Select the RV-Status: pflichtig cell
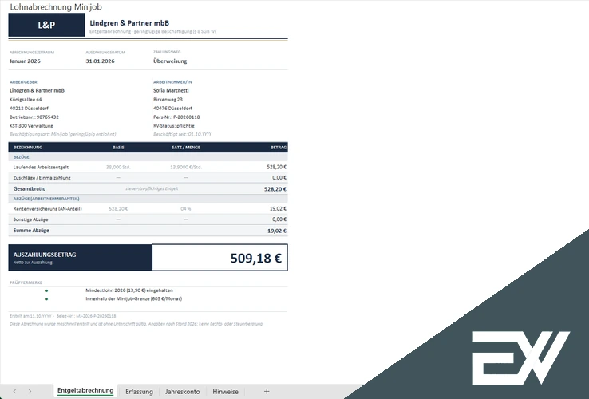 173,126
